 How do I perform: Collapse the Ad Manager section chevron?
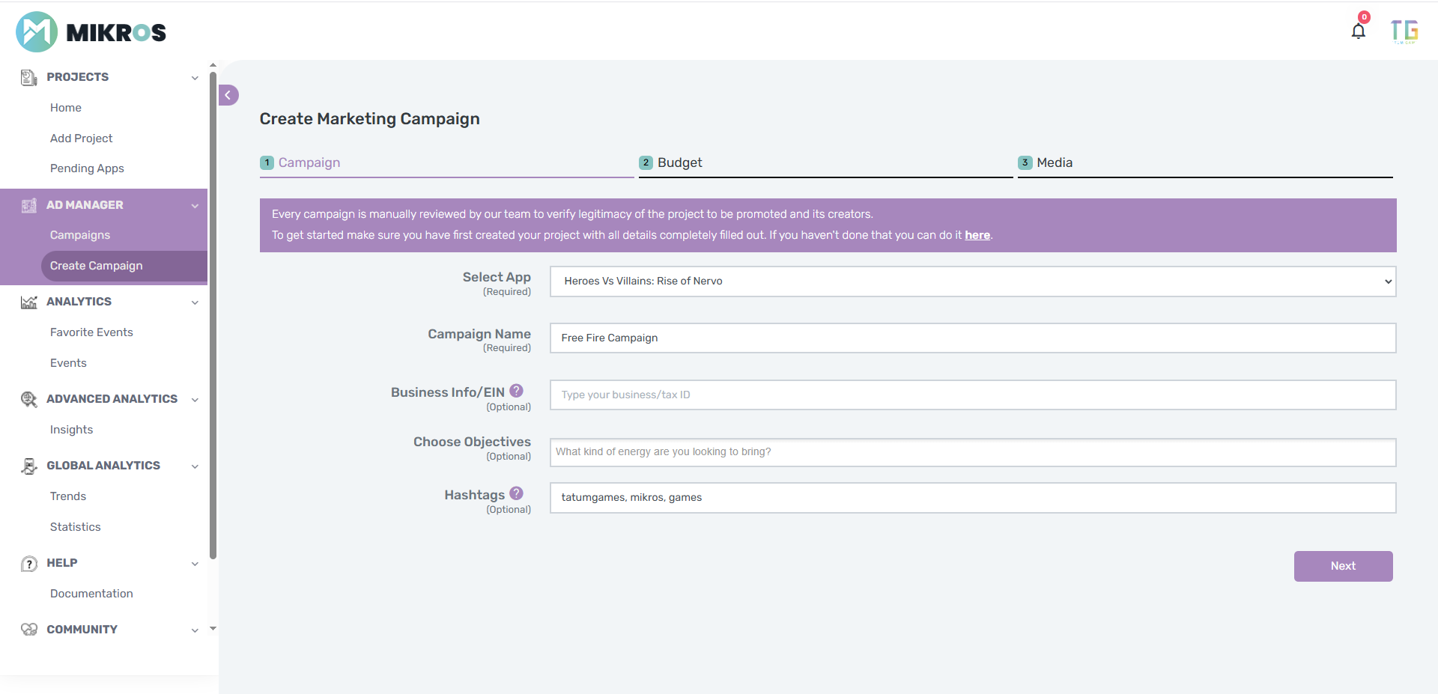click(195, 206)
